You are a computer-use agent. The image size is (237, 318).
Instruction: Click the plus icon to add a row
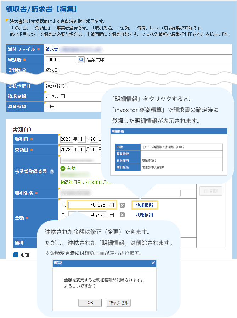coord(16,255)
